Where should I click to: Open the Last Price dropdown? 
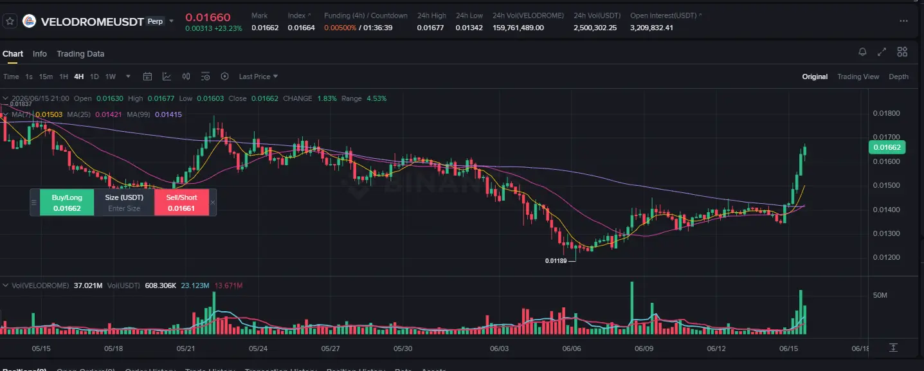tap(258, 77)
